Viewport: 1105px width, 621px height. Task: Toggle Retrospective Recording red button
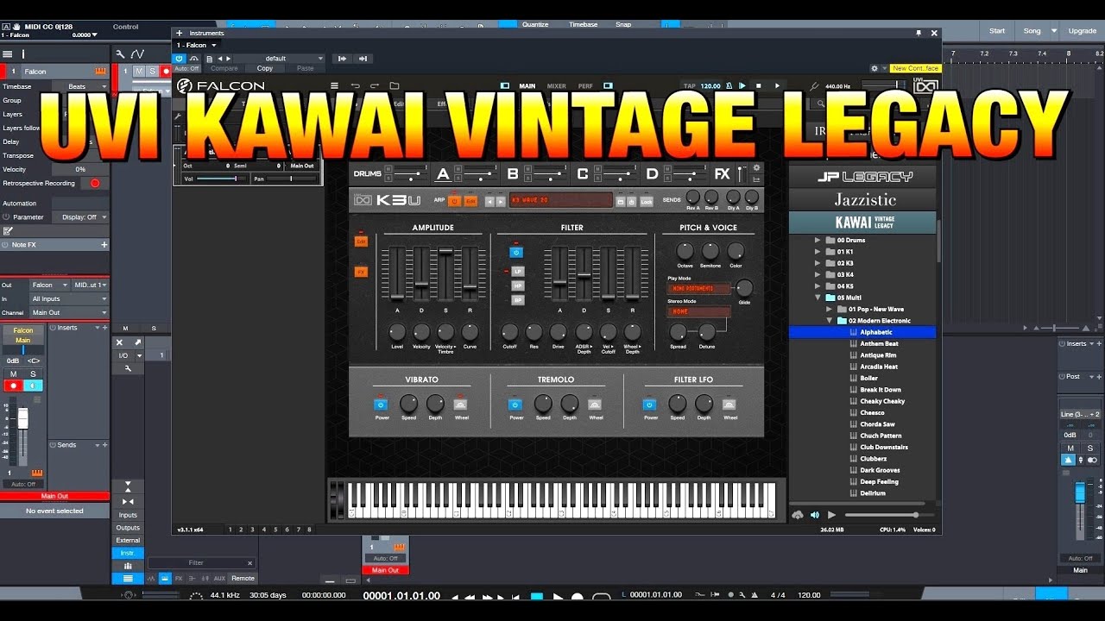tap(95, 183)
